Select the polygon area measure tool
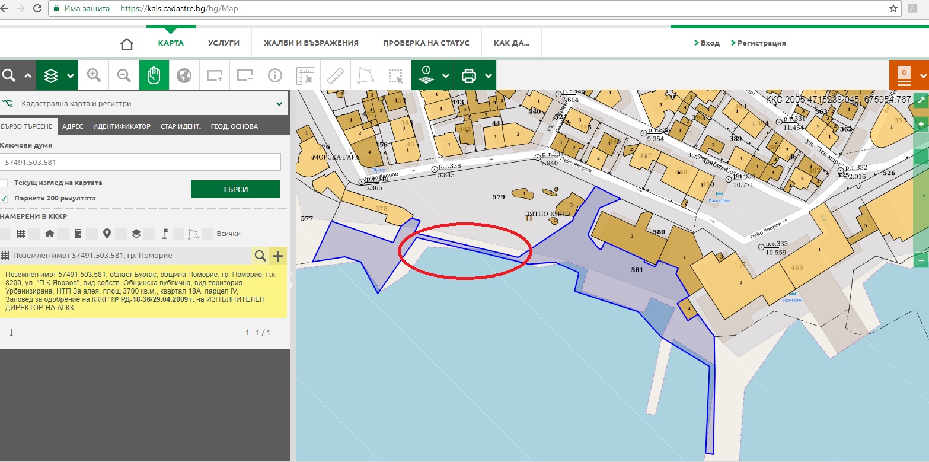Image resolution: width=929 pixels, height=462 pixels. point(365,75)
